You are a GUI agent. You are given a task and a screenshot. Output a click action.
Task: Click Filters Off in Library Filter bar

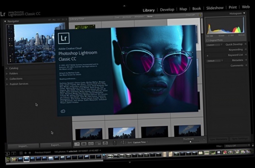pos(190,15)
